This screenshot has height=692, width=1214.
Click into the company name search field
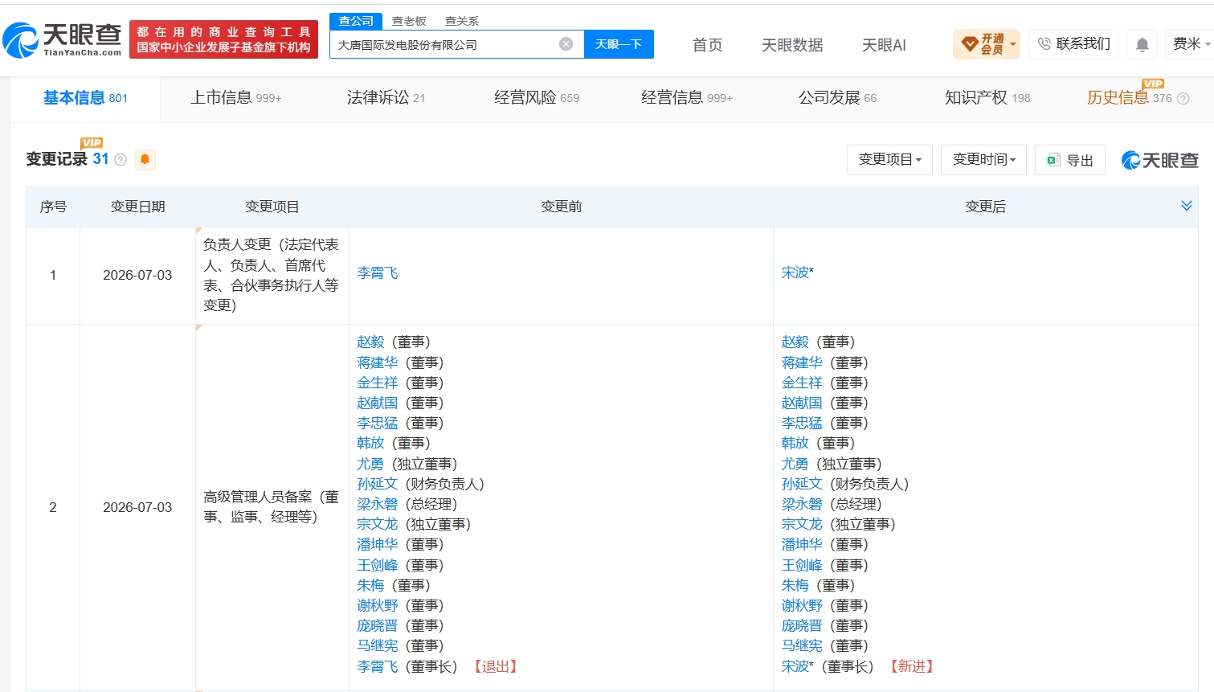point(444,44)
